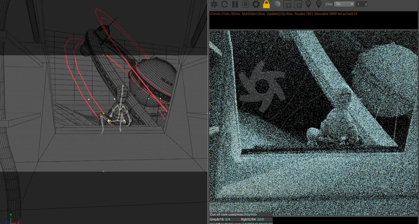Click the channel number stepper field
The image size is (419, 224).
[361, 4]
